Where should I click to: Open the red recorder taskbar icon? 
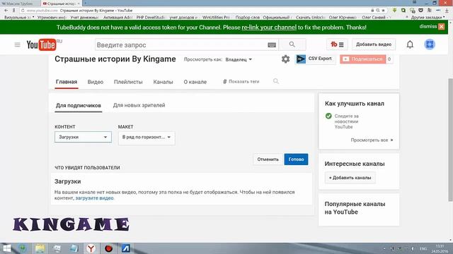tap(108, 248)
